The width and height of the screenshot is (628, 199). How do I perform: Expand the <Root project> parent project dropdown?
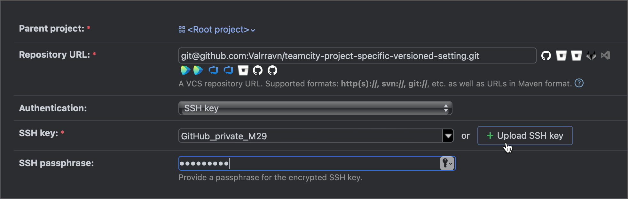tap(217, 30)
